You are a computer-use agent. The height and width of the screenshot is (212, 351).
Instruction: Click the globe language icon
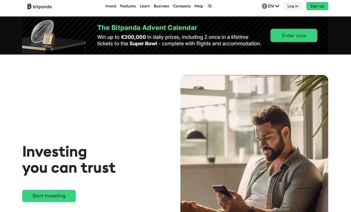click(264, 6)
